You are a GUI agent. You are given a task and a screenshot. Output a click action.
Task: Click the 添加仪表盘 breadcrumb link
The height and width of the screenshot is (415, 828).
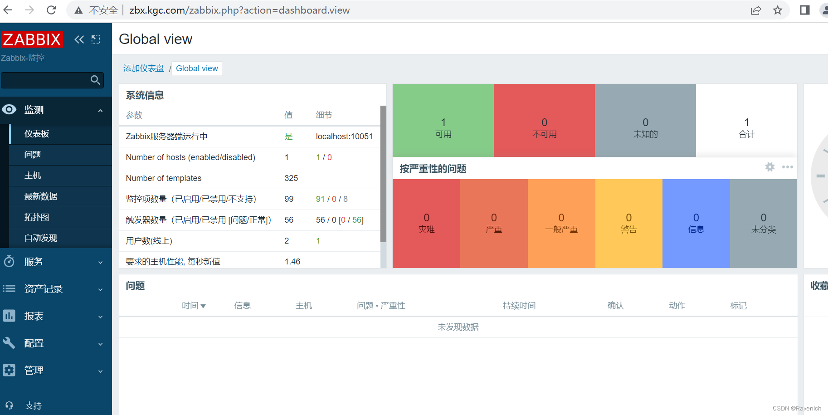(144, 68)
